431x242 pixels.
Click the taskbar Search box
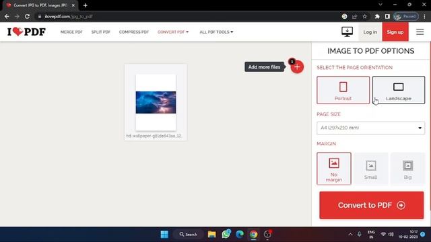[189, 235]
